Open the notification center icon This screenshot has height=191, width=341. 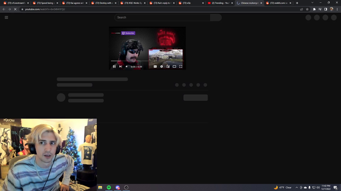tap(335, 187)
